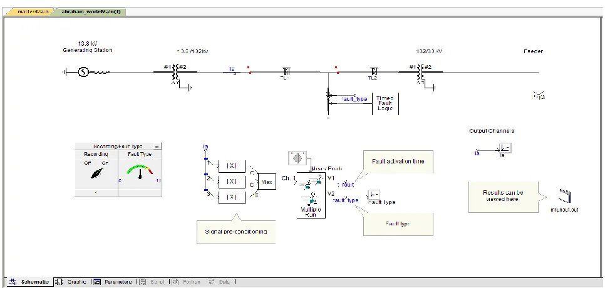The width and height of the screenshot is (605, 288).
Task: Toggle the Recording Off/On switch
Action: 97,173
